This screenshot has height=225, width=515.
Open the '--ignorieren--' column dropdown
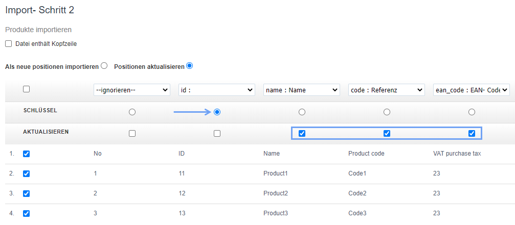pyautogui.click(x=132, y=90)
